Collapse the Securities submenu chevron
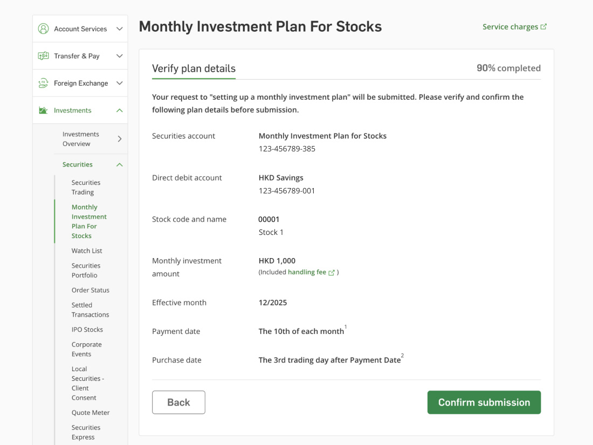Screen dimensions: 593x445 point(120,165)
